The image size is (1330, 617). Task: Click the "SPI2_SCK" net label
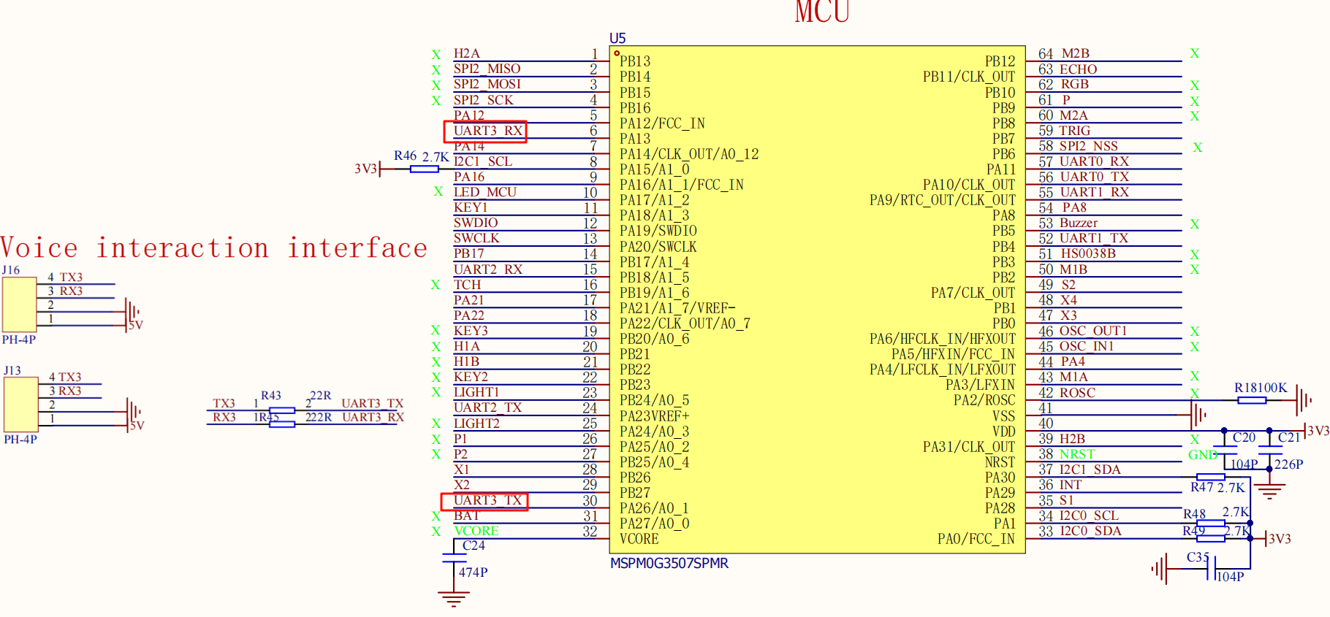483,99
